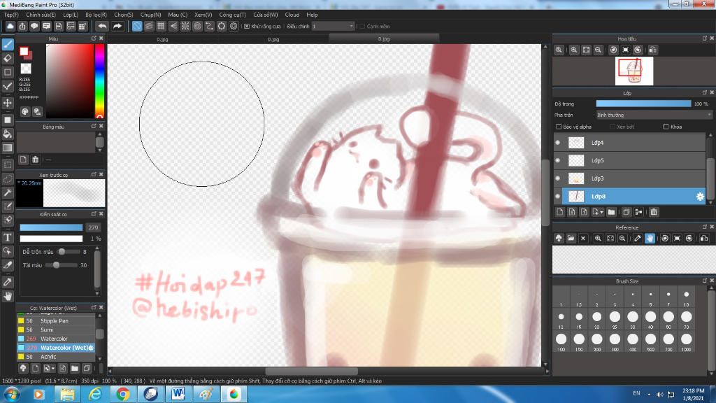The height and width of the screenshot is (403, 716).
Task: Zoom out in the Navigator panel
Action: (599, 50)
